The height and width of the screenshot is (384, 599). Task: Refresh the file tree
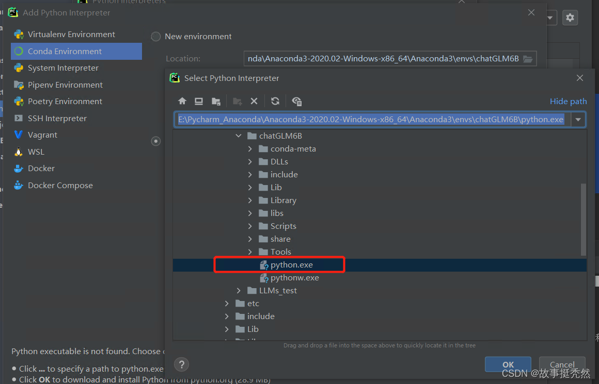click(x=275, y=101)
